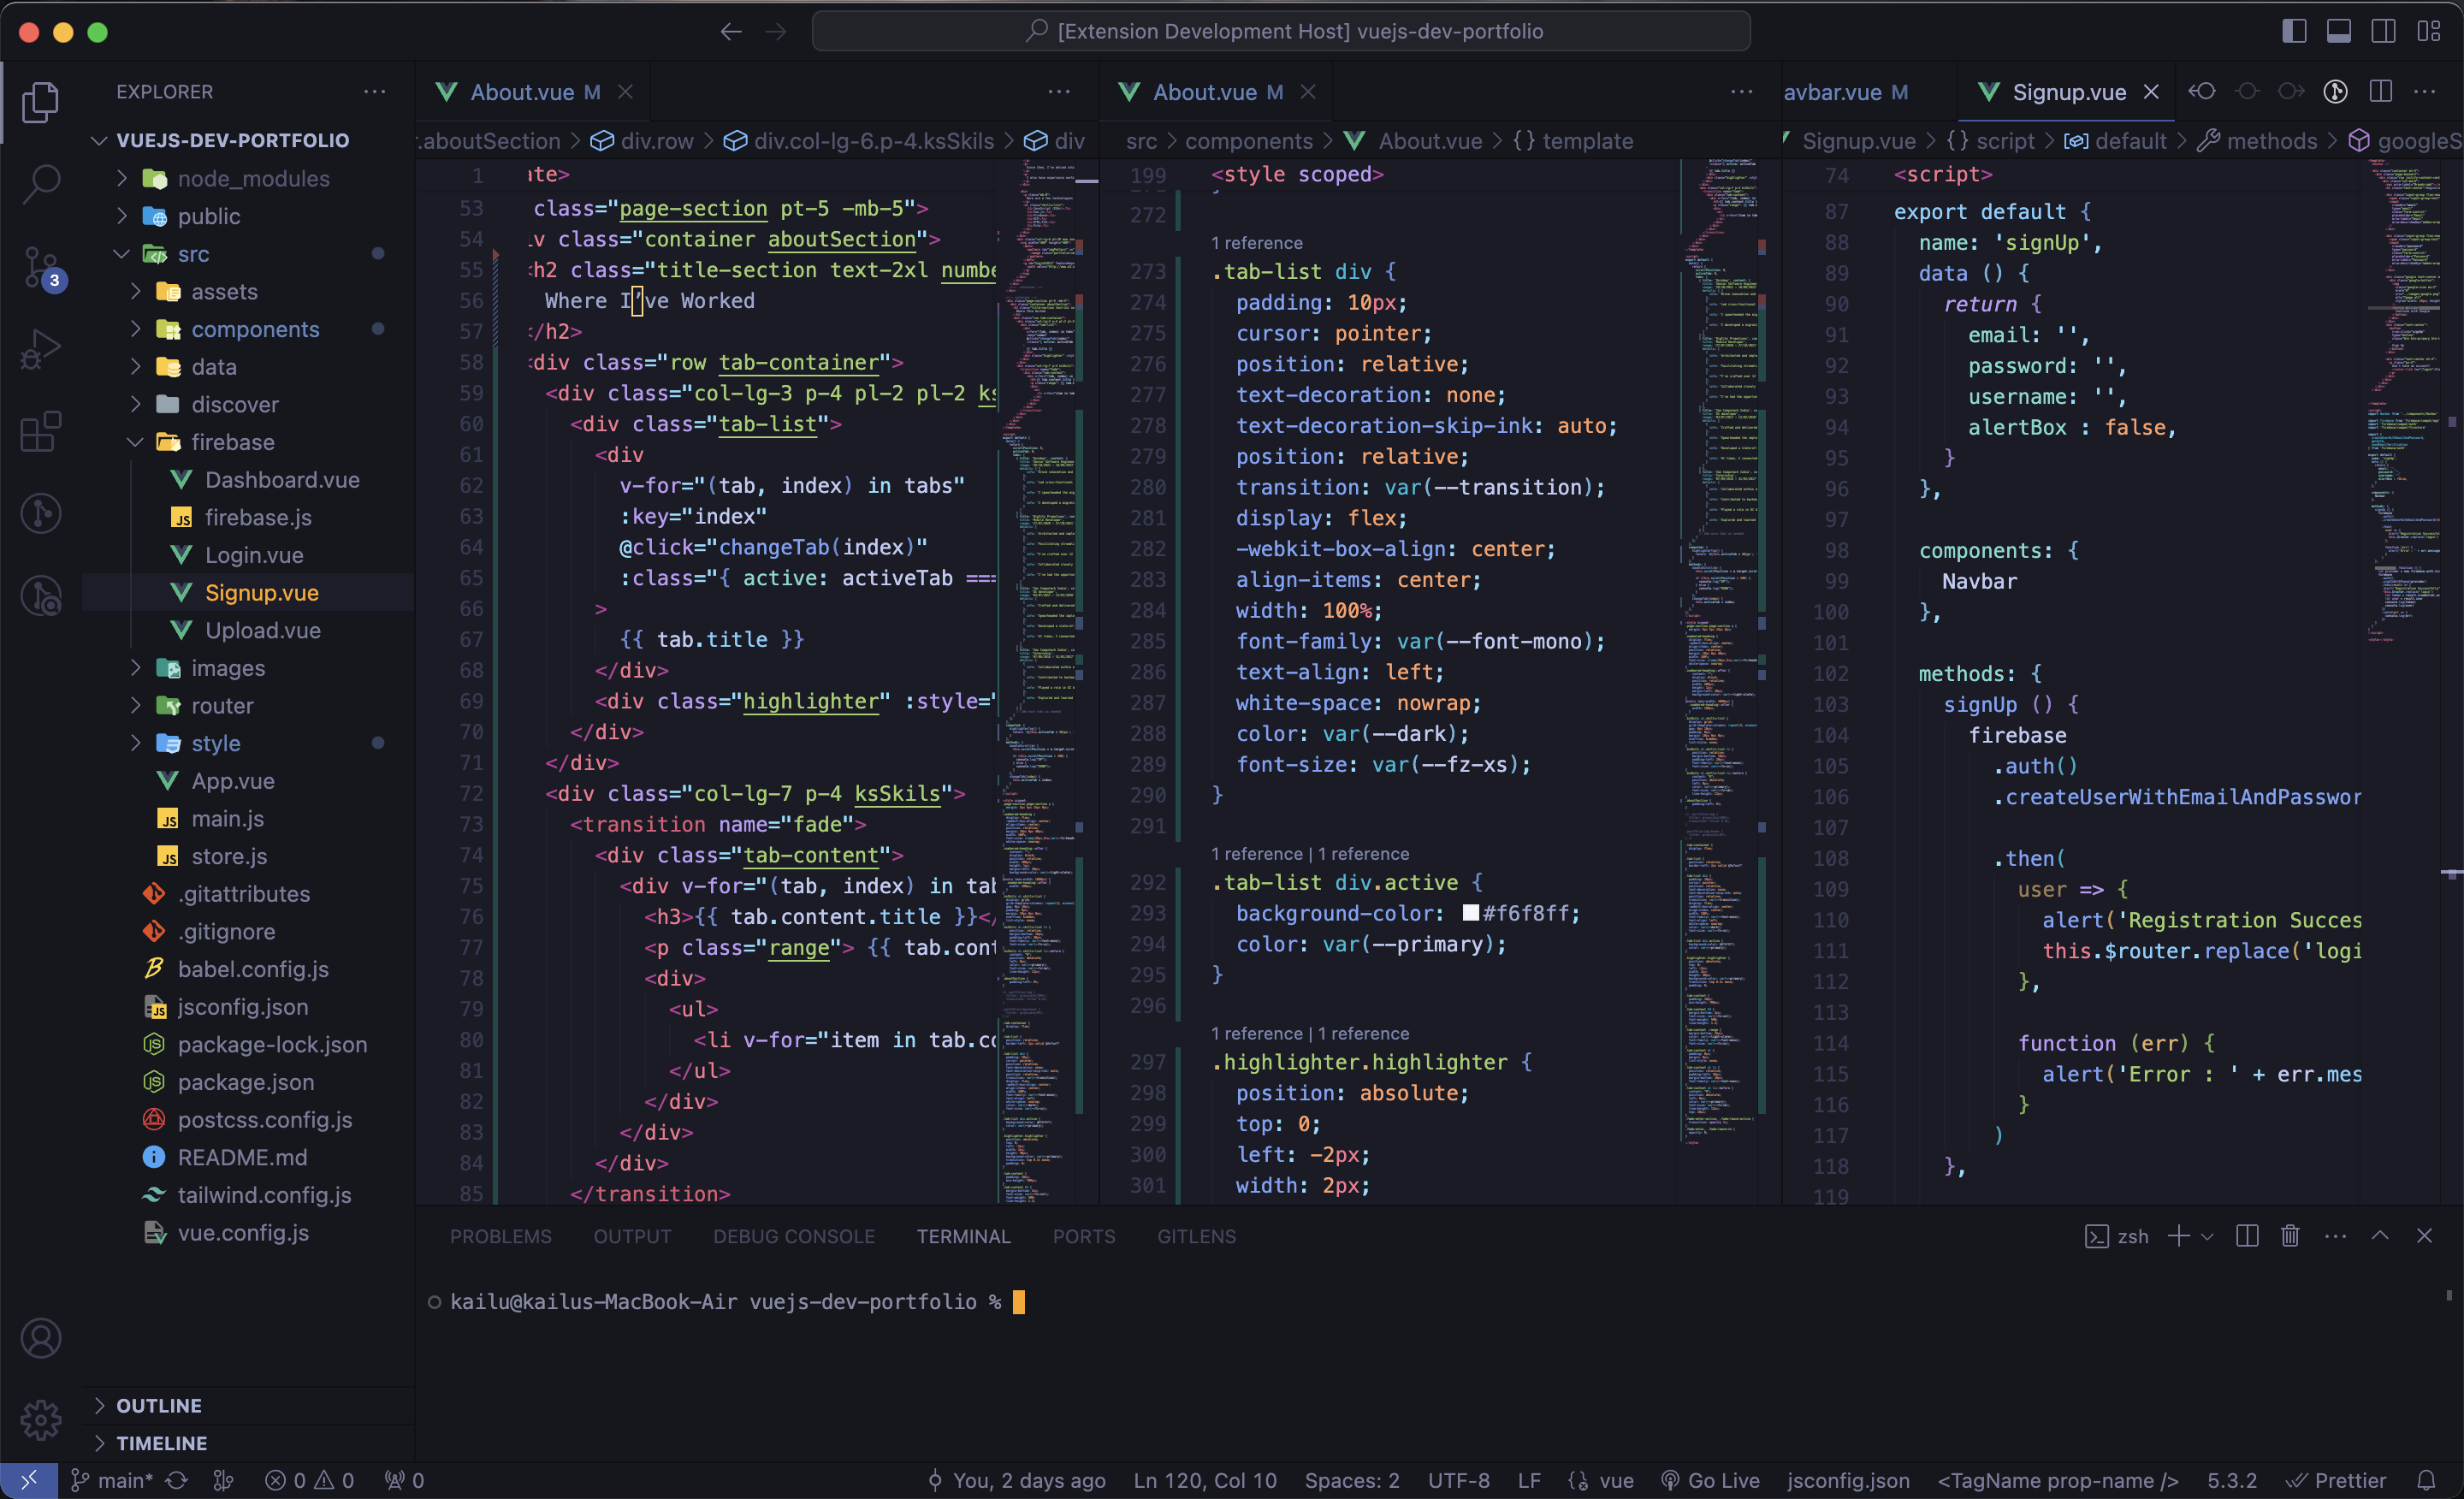Open the Manage gear icon
The width and height of the screenshot is (2464, 1499).
[41, 1419]
